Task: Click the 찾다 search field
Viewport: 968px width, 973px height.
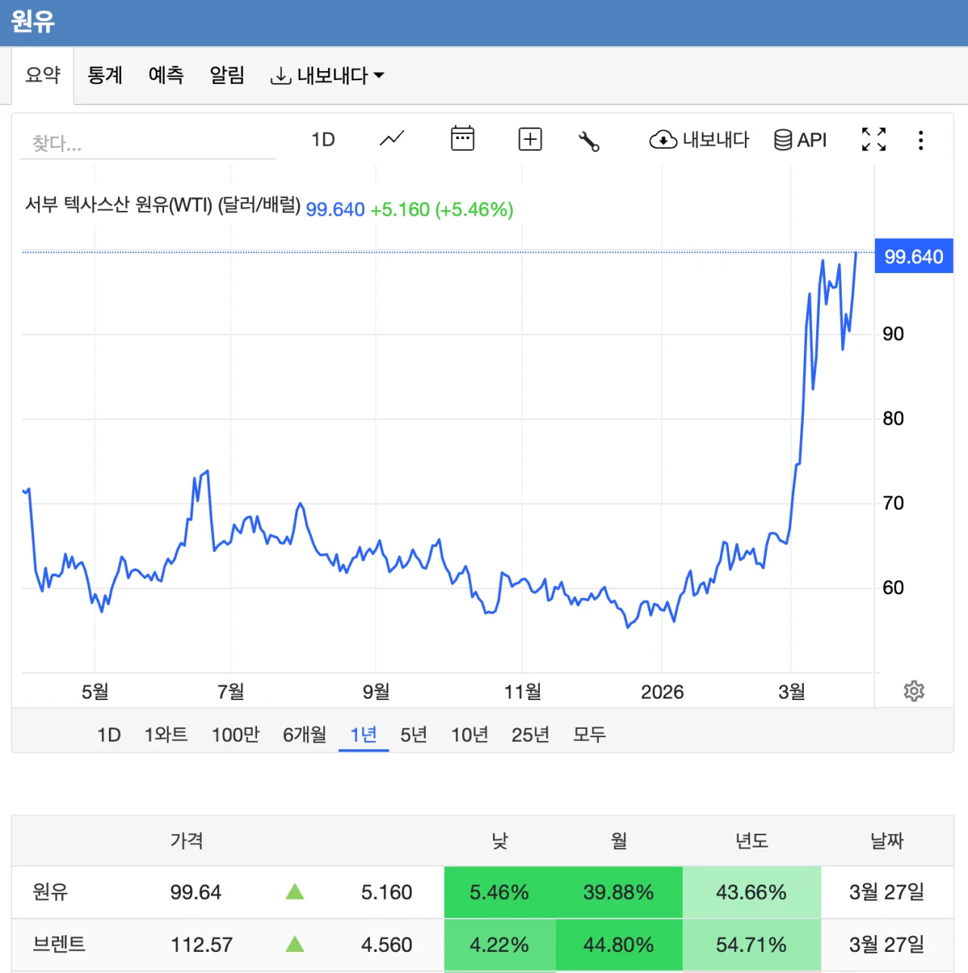Action: (x=148, y=143)
